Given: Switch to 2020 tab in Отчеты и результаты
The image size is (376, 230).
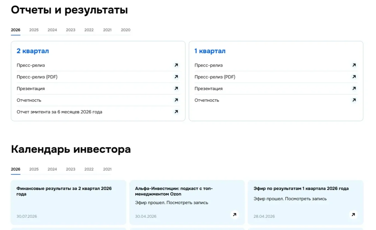Looking at the screenshot, I should pyautogui.click(x=126, y=30).
